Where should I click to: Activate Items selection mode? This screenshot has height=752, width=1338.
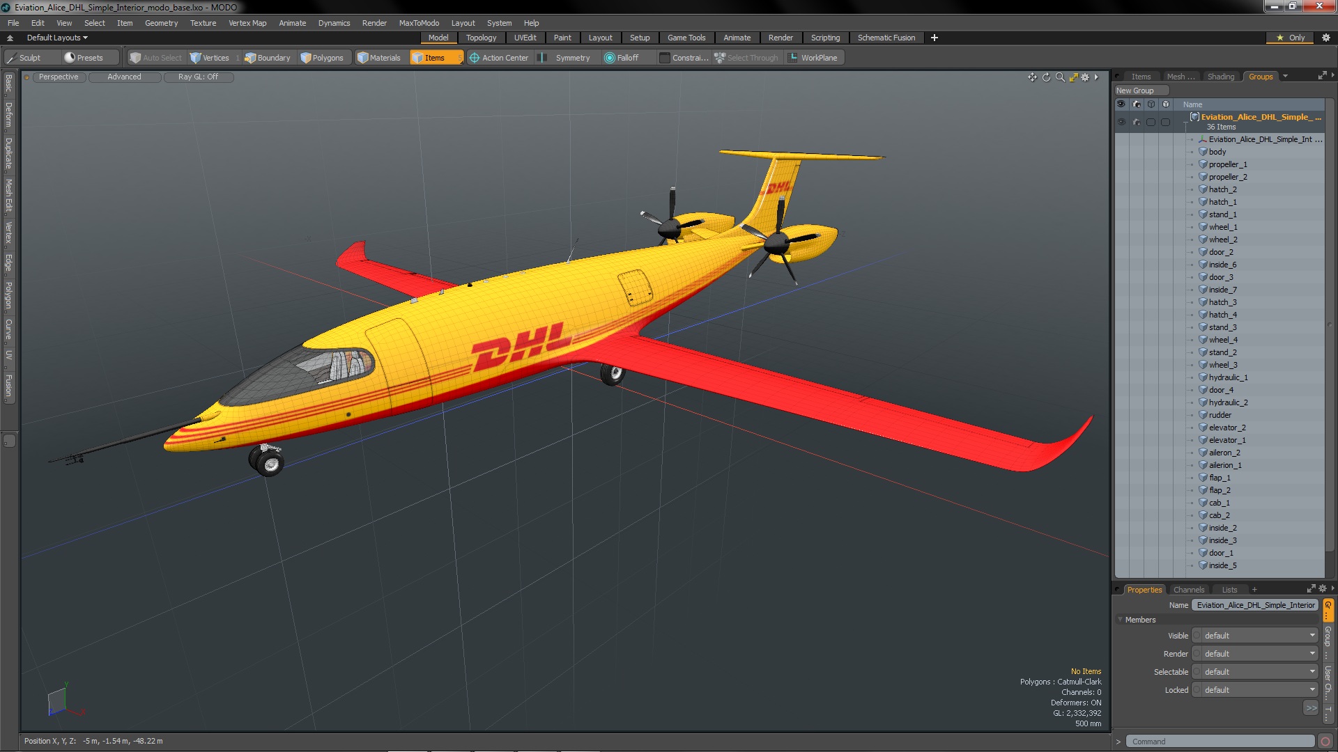coord(436,58)
